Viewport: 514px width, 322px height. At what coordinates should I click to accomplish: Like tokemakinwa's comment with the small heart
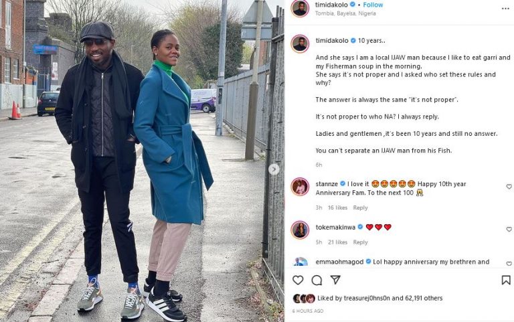509,229
